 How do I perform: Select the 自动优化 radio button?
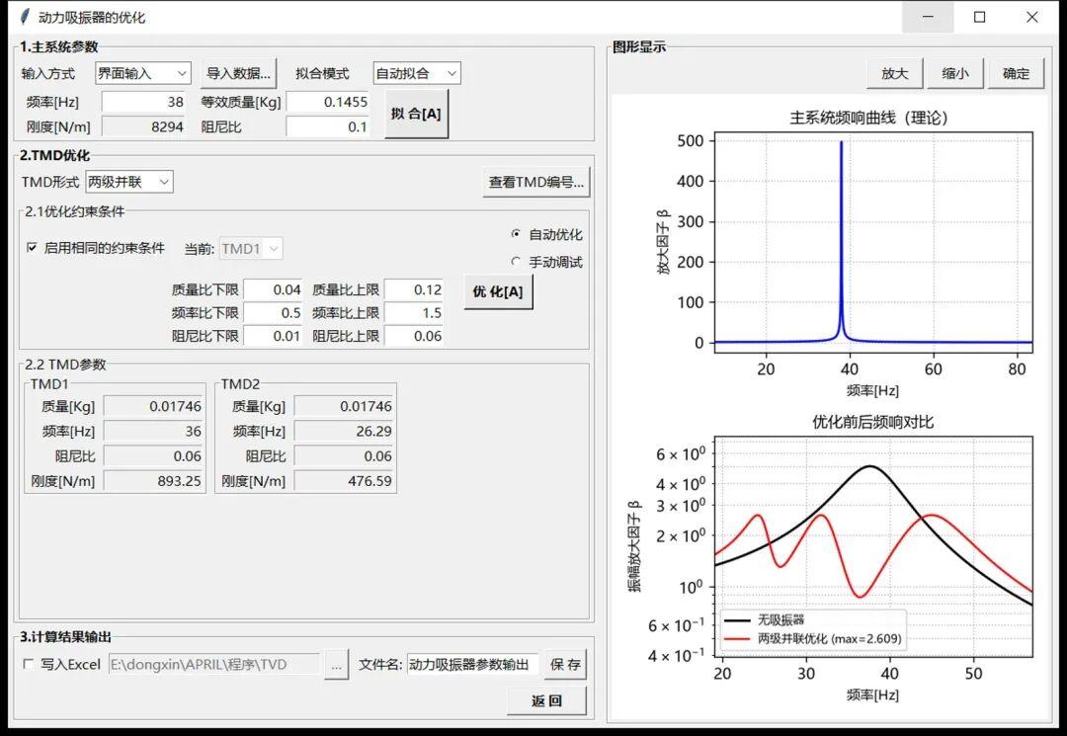click(x=516, y=234)
